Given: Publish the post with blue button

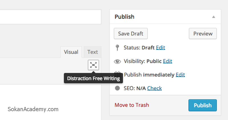Looking at the screenshot, I should tap(203, 105).
